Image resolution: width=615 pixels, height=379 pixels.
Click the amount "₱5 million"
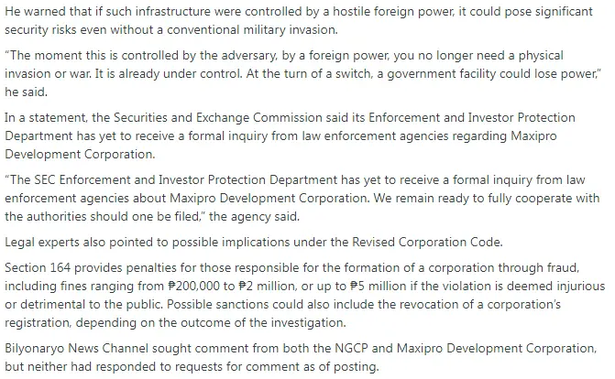pyautogui.click(x=379, y=287)
